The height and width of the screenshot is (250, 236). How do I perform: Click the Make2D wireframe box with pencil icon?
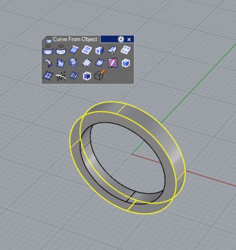(x=100, y=75)
